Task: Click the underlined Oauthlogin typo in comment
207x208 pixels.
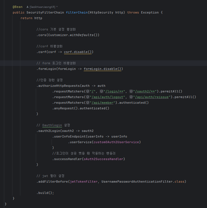Action: point(52,125)
